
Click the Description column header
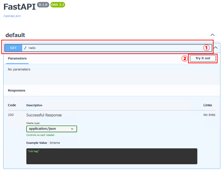34,105
